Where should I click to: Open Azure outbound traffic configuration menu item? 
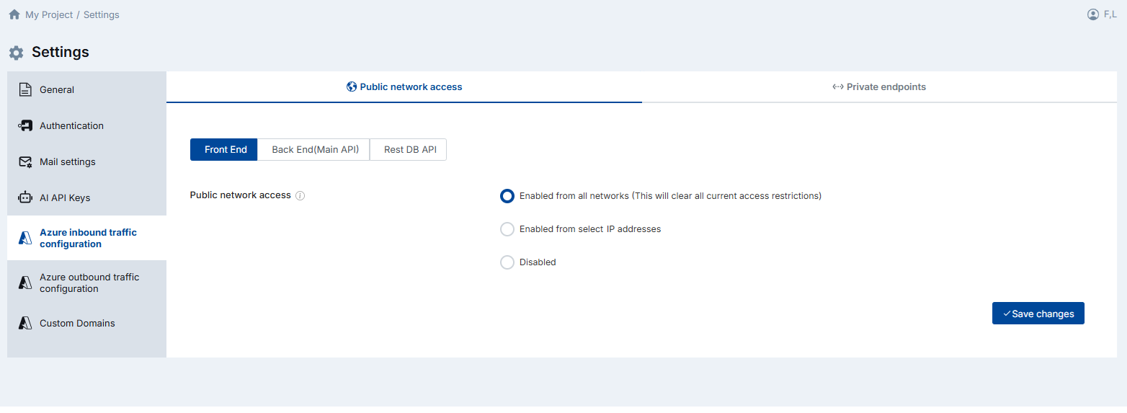(x=86, y=283)
